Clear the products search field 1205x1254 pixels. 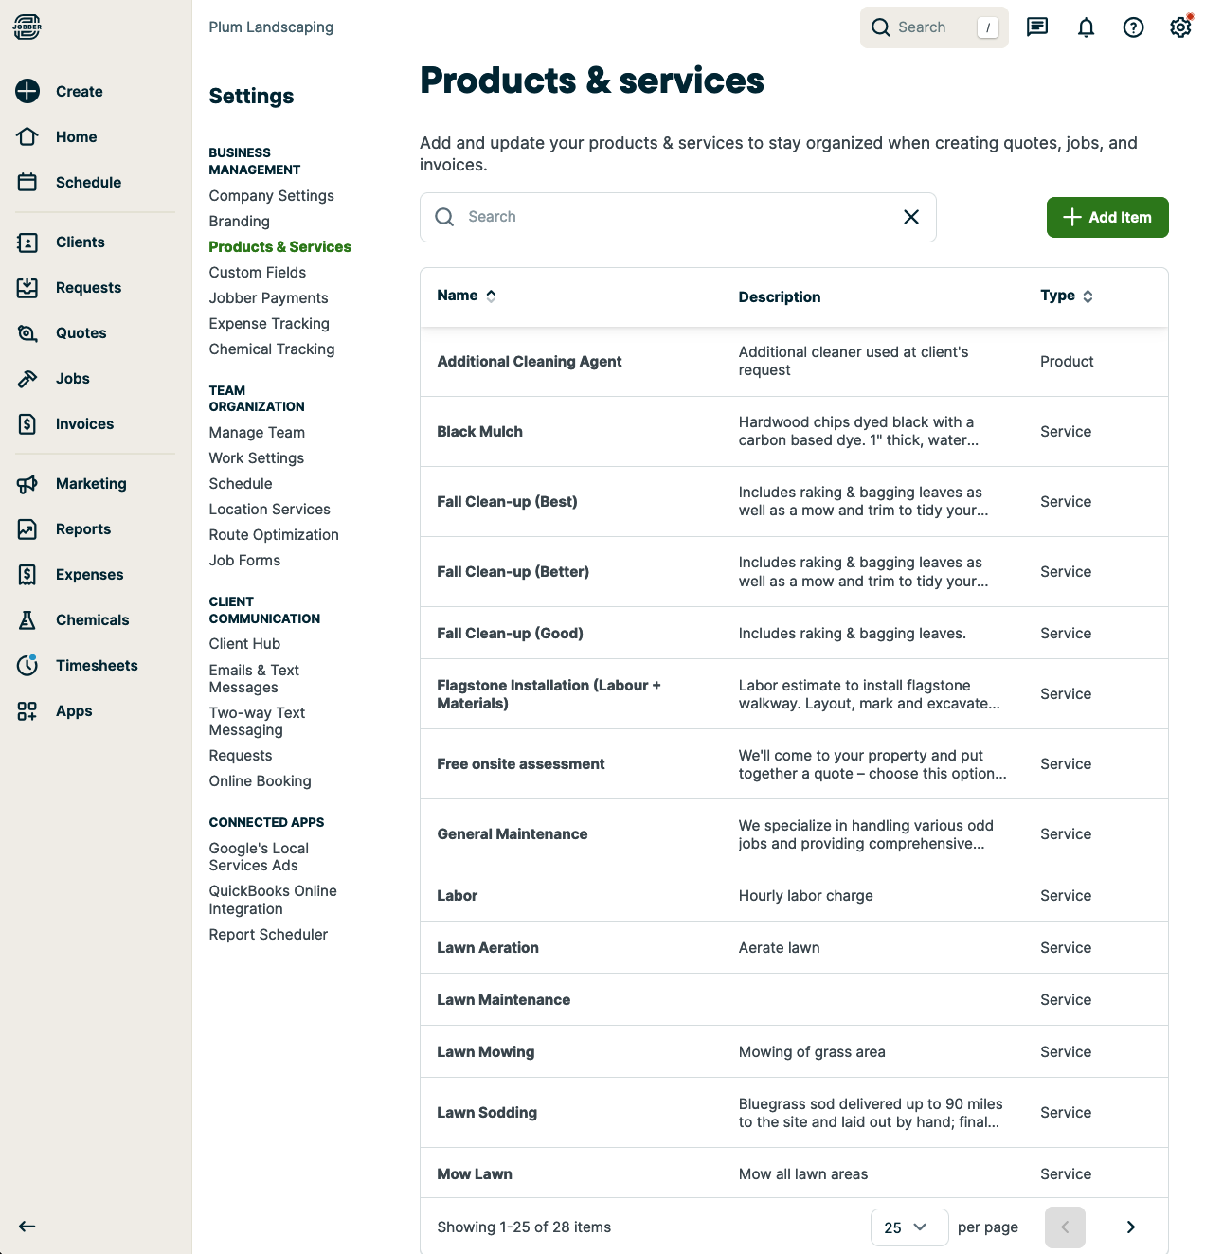click(911, 217)
